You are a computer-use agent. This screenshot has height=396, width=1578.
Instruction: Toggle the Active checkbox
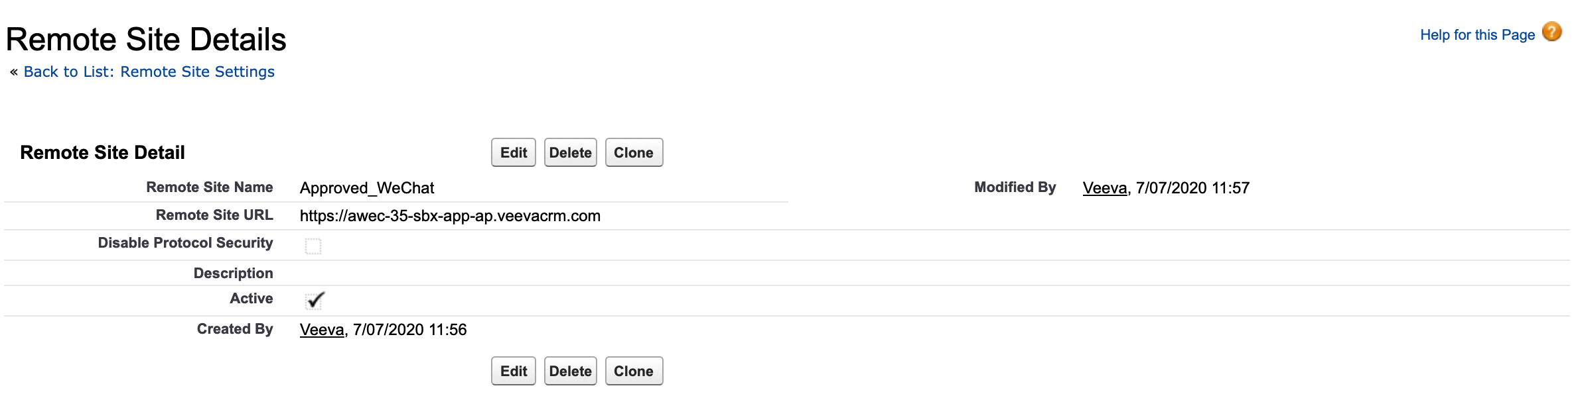point(314,301)
